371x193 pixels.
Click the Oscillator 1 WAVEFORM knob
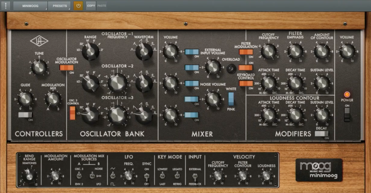tap(144, 52)
